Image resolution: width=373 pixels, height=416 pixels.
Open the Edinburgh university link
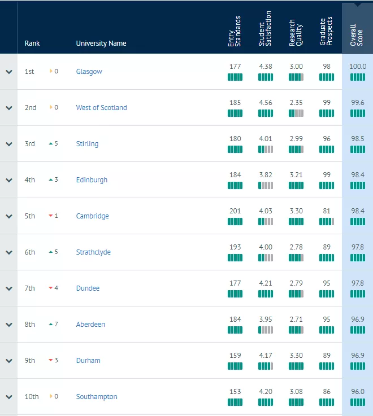(x=92, y=180)
